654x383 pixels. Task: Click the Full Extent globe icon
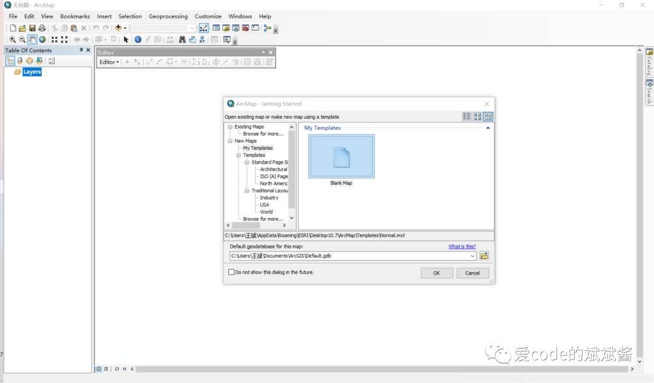click(42, 39)
